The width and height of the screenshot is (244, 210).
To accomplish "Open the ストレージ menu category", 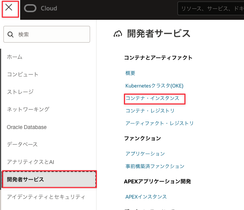I will click(20, 92).
